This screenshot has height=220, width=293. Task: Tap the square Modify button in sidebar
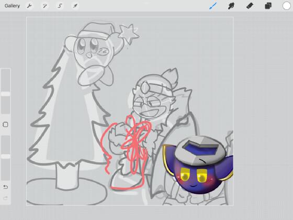pos(5,125)
